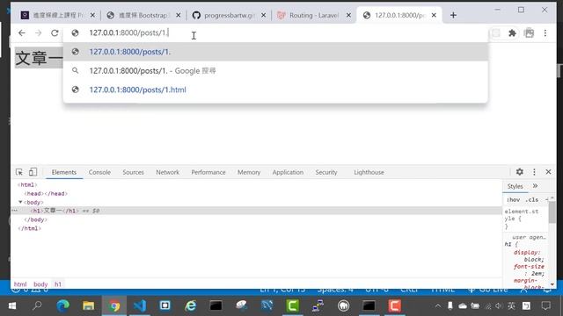The width and height of the screenshot is (563, 316).
Task: Close the DevTools panel
Action: 548,172
